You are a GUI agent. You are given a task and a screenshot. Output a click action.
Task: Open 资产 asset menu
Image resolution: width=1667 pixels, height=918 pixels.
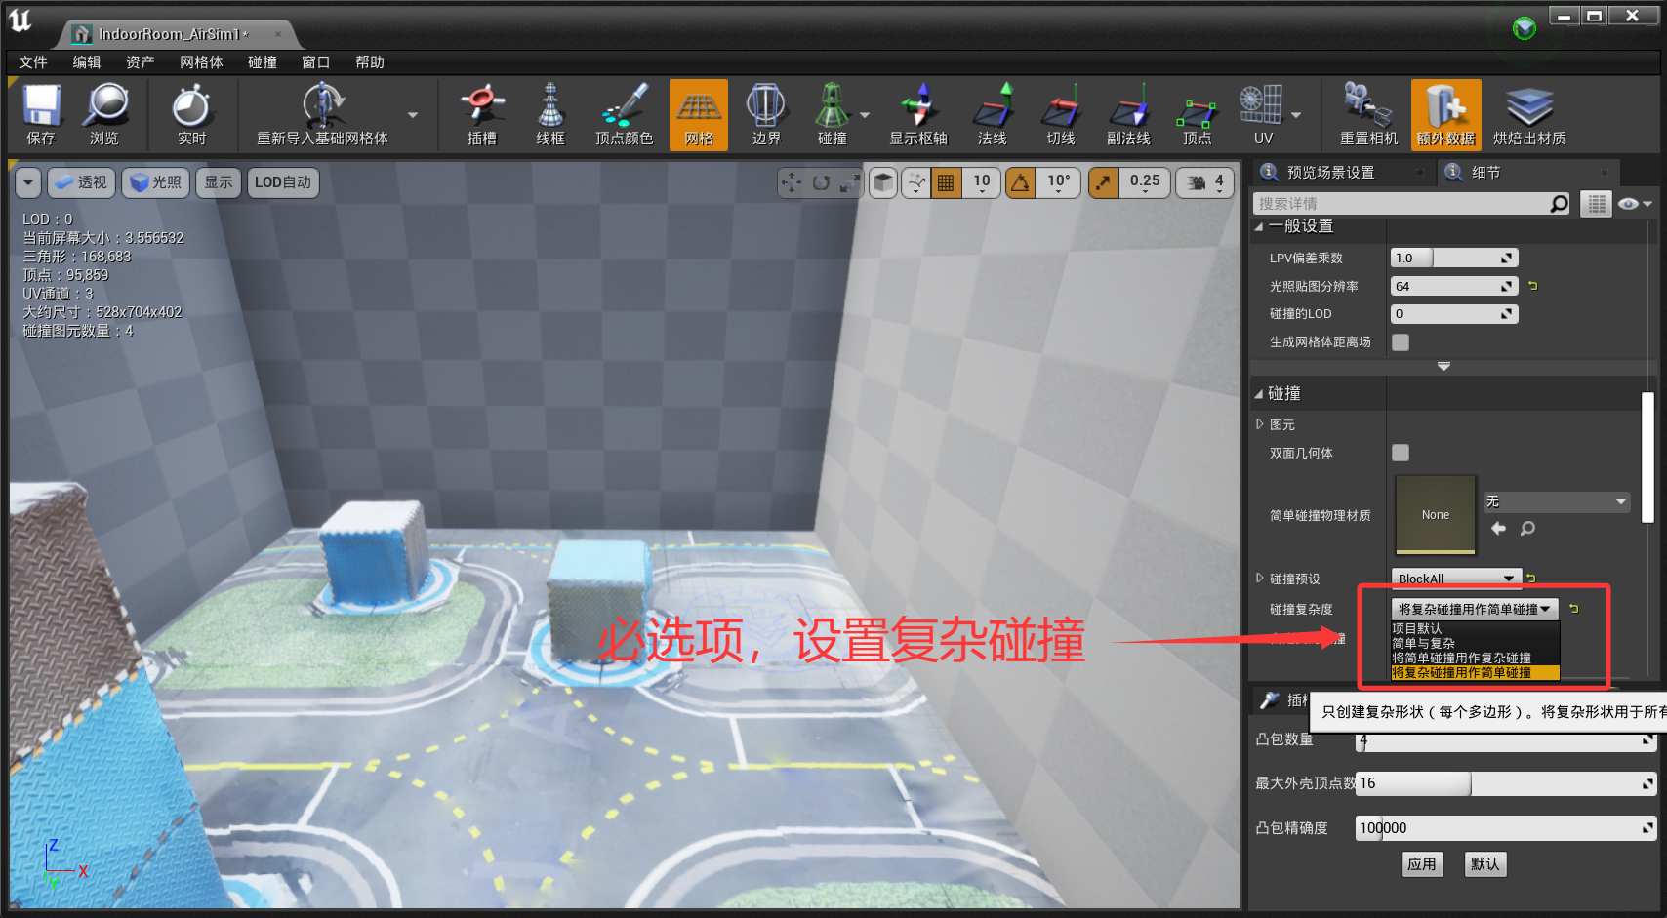pos(141,61)
